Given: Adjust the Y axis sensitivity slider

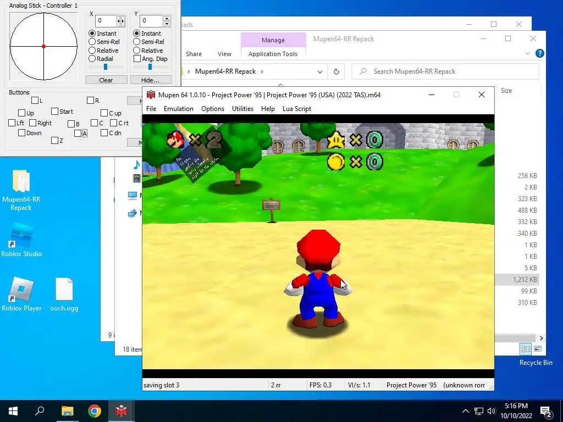Looking at the screenshot, I should click(151, 67).
